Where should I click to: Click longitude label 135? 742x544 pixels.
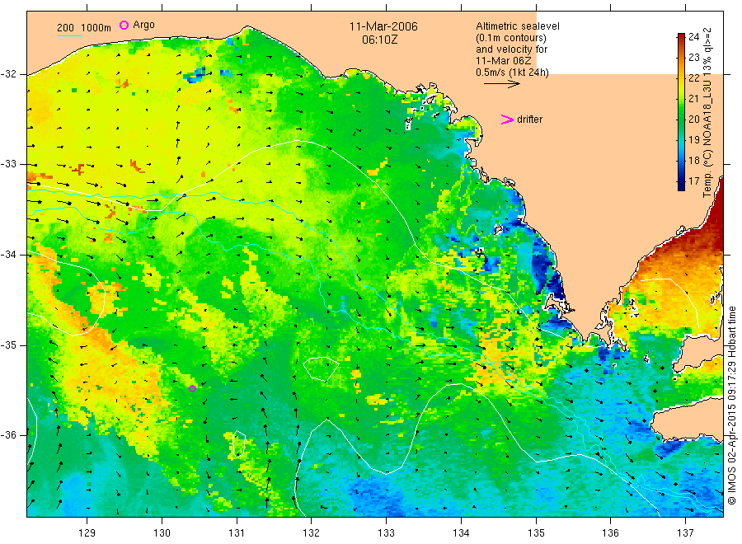pos(536,533)
